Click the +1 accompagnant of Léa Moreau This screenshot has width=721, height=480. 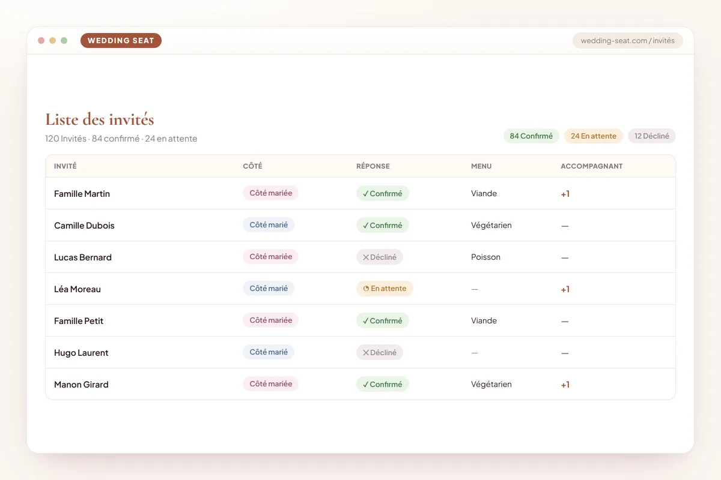point(565,289)
